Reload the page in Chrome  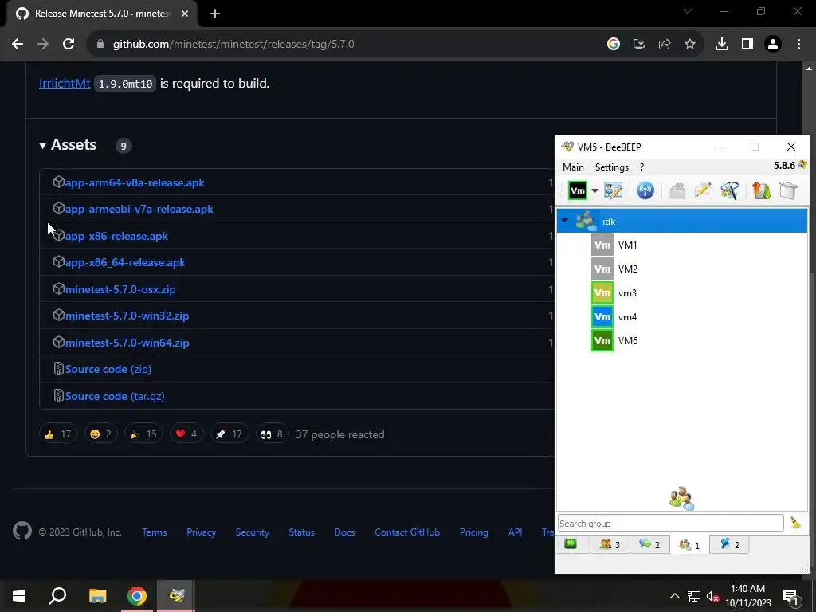pyautogui.click(x=69, y=45)
